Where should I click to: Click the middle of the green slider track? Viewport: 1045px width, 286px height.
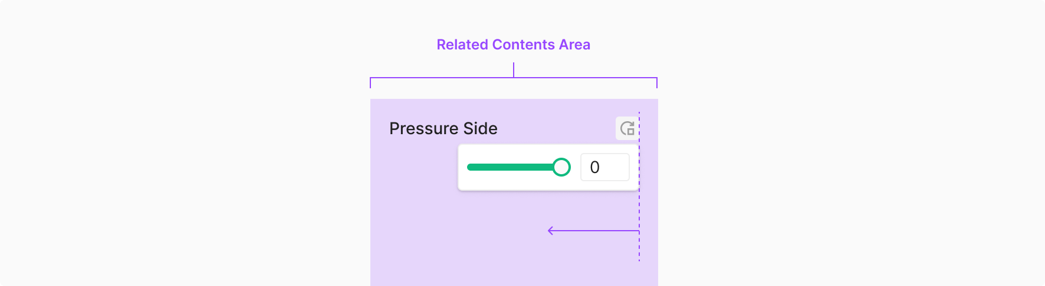click(x=511, y=167)
